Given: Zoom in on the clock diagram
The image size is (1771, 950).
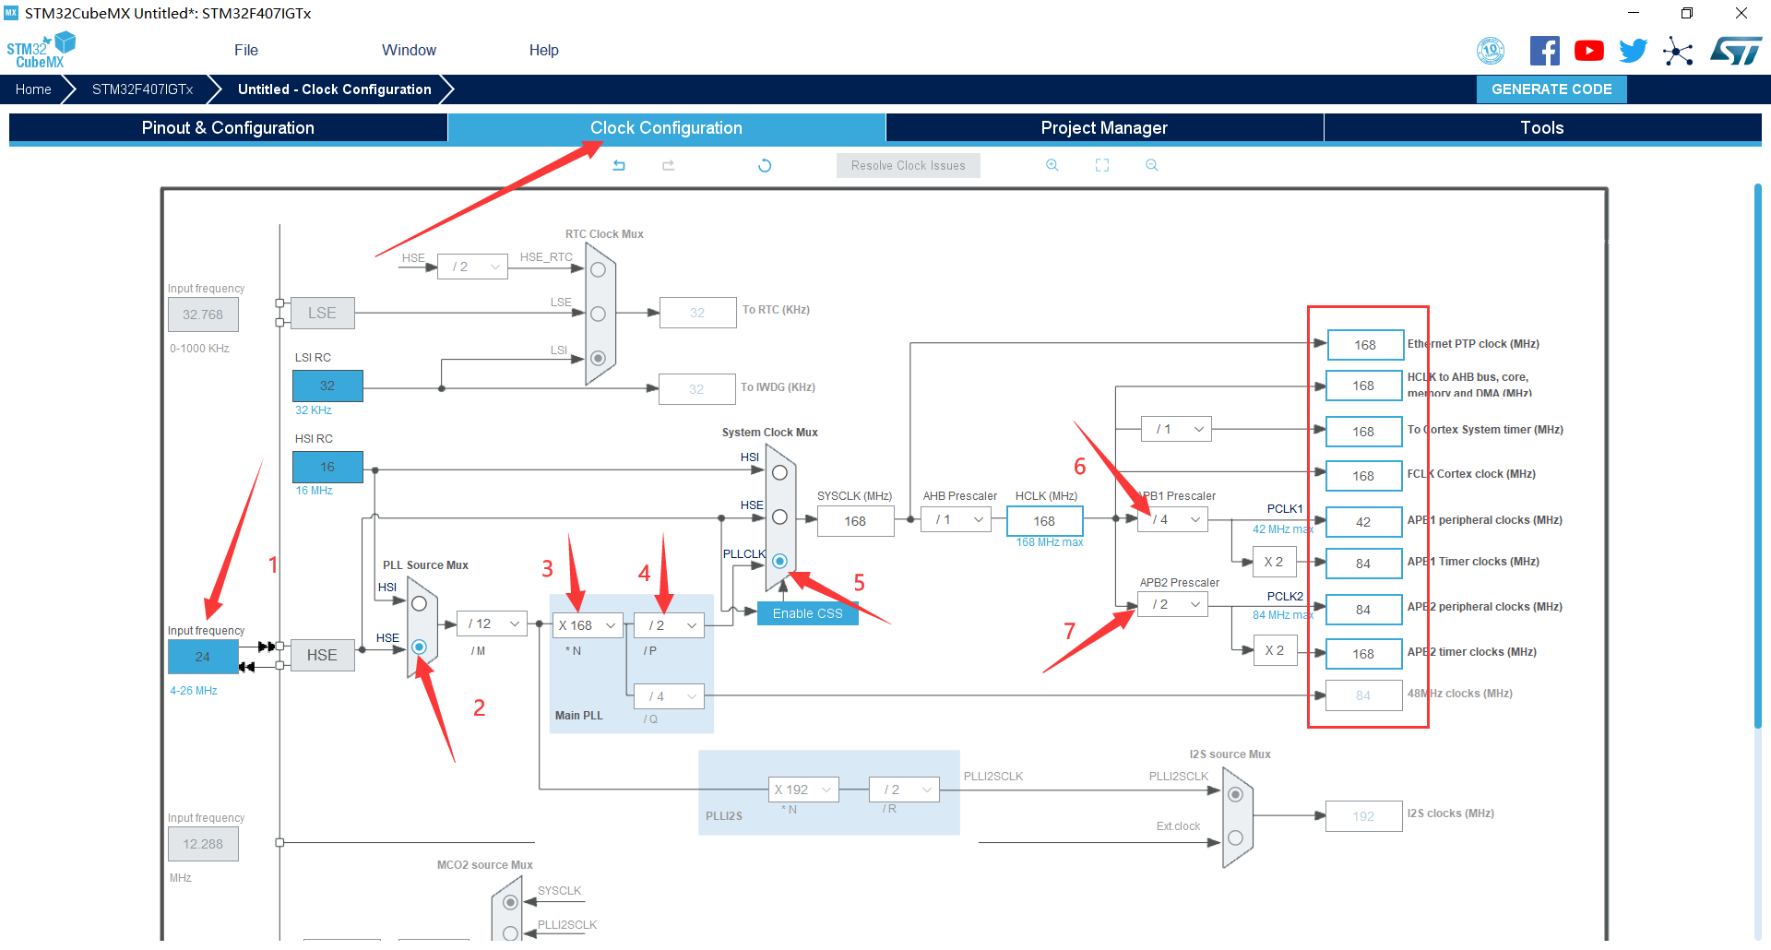Looking at the screenshot, I should click(1052, 165).
